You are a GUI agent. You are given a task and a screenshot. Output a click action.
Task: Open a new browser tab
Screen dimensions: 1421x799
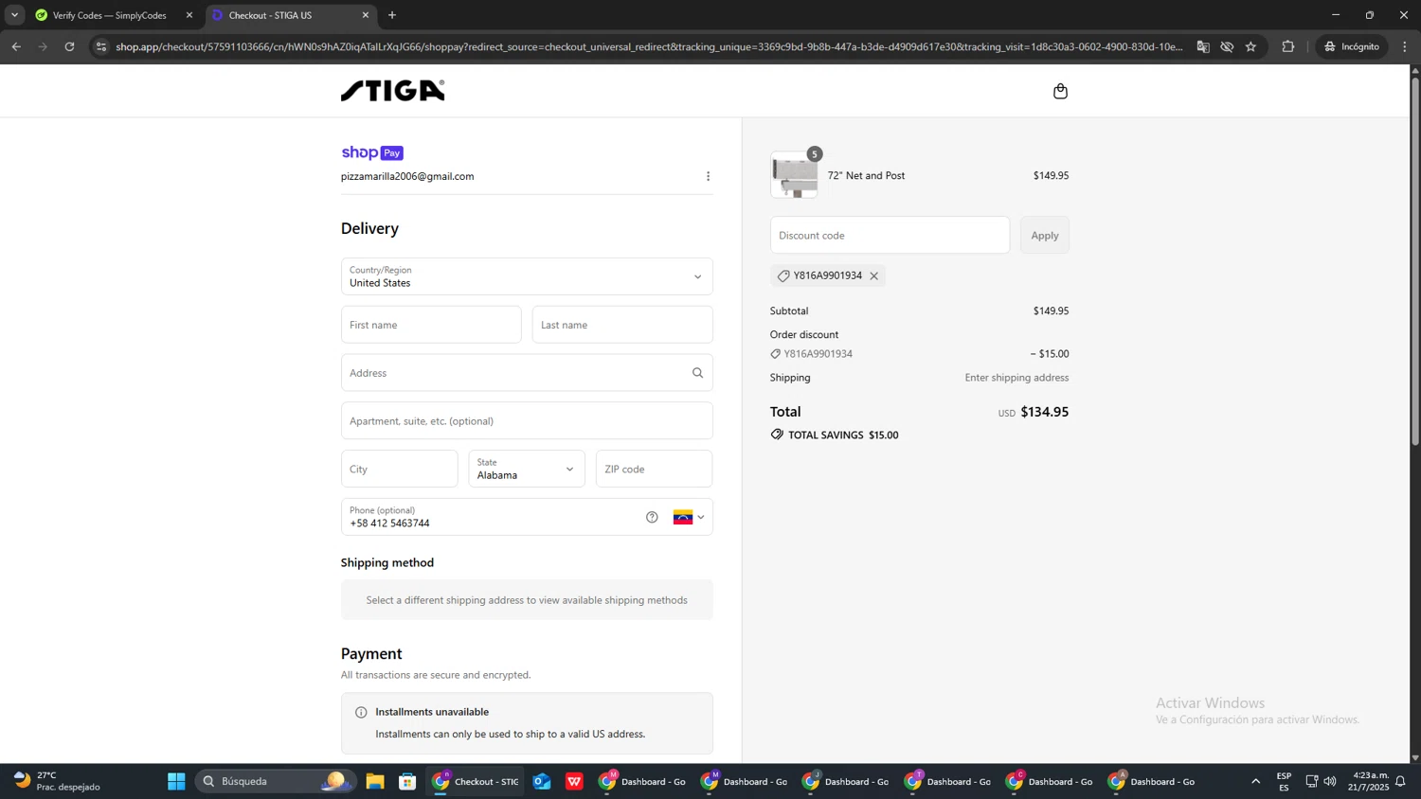(x=392, y=15)
